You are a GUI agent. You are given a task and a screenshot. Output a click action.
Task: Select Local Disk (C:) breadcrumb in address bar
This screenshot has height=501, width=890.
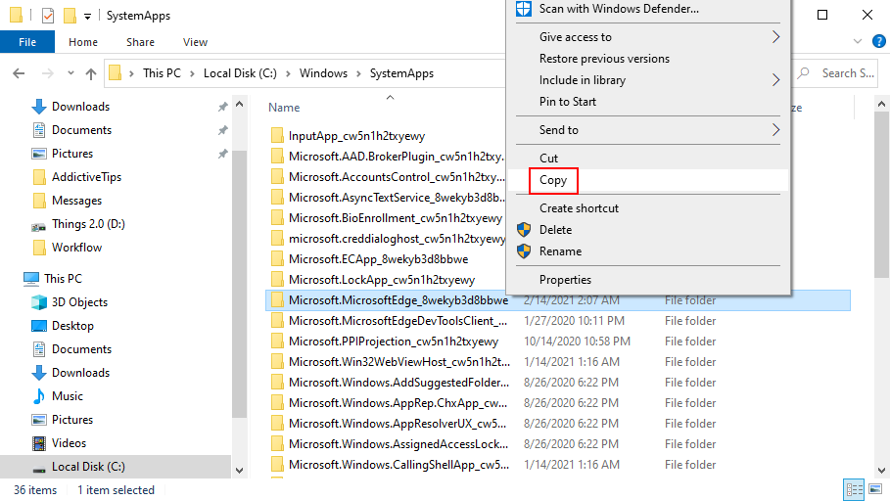[240, 73]
